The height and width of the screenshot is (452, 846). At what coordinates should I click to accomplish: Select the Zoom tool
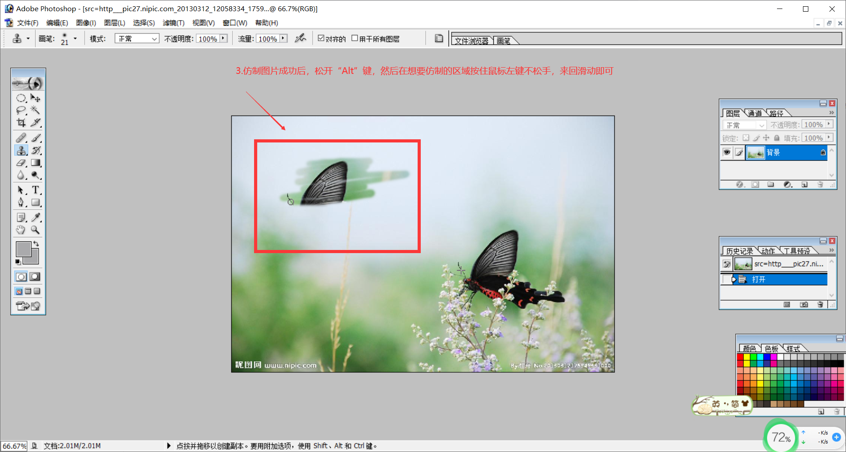[35, 230]
